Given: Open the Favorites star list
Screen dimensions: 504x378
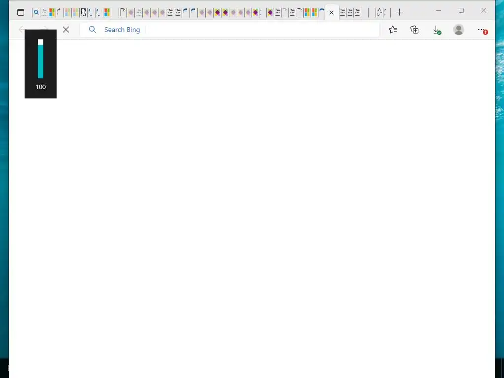Looking at the screenshot, I should point(392,30).
